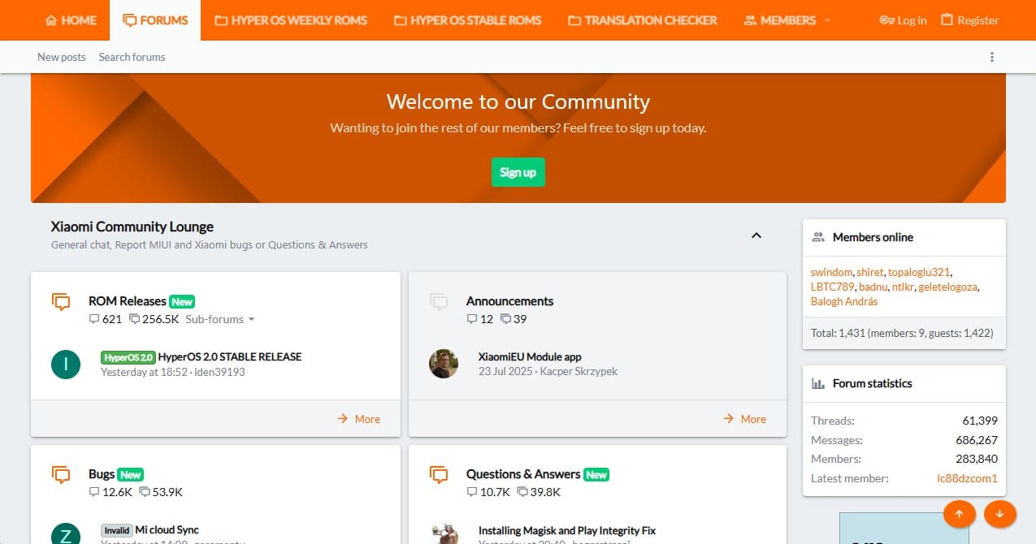Click the HyperOS 2.0 prefix label
The width and height of the screenshot is (1036, 544).
pyautogui.click(x=128, y=356)
